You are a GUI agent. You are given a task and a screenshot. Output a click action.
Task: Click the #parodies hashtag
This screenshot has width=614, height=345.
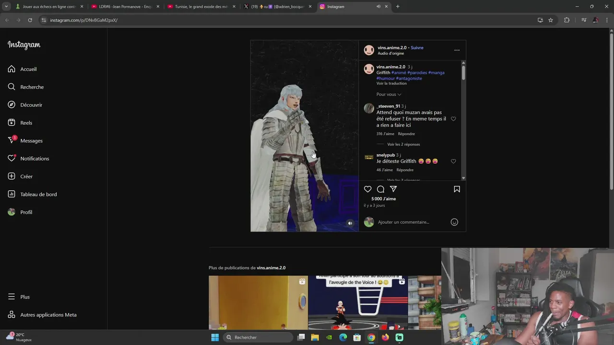(x=417, y=73)
